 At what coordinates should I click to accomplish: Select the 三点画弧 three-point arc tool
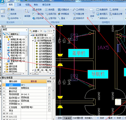[x=78, y=9]
